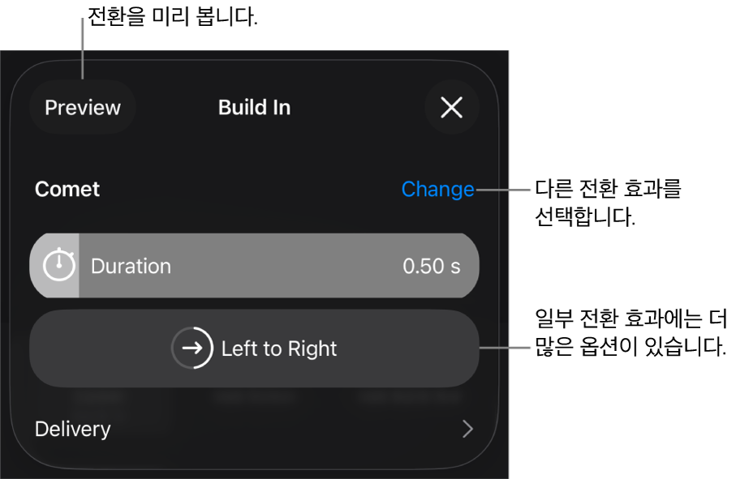Preview the Comet build animation
The height and width of the screenshot is (479, 740).
83,108
